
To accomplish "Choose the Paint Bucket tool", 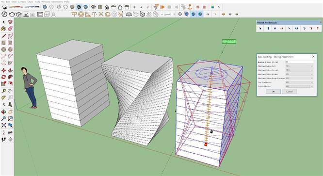I will (x=3, y=29).
